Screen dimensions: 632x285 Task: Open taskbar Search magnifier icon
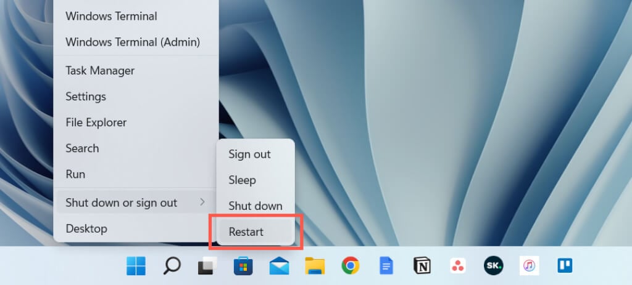pos(172,266)
